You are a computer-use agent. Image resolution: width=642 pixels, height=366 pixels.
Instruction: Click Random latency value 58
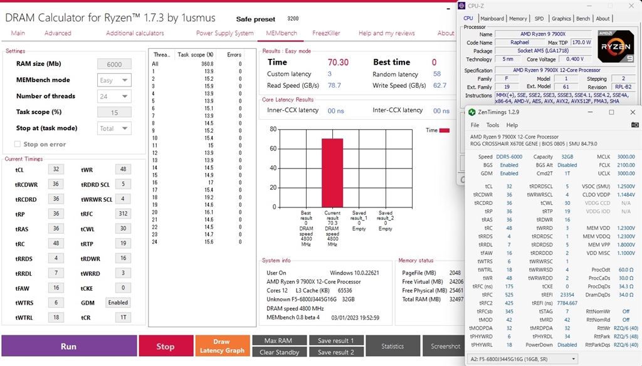click(437, 74)
